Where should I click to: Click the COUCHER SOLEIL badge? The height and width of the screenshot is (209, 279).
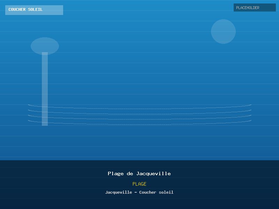click(x=34, y=10)
